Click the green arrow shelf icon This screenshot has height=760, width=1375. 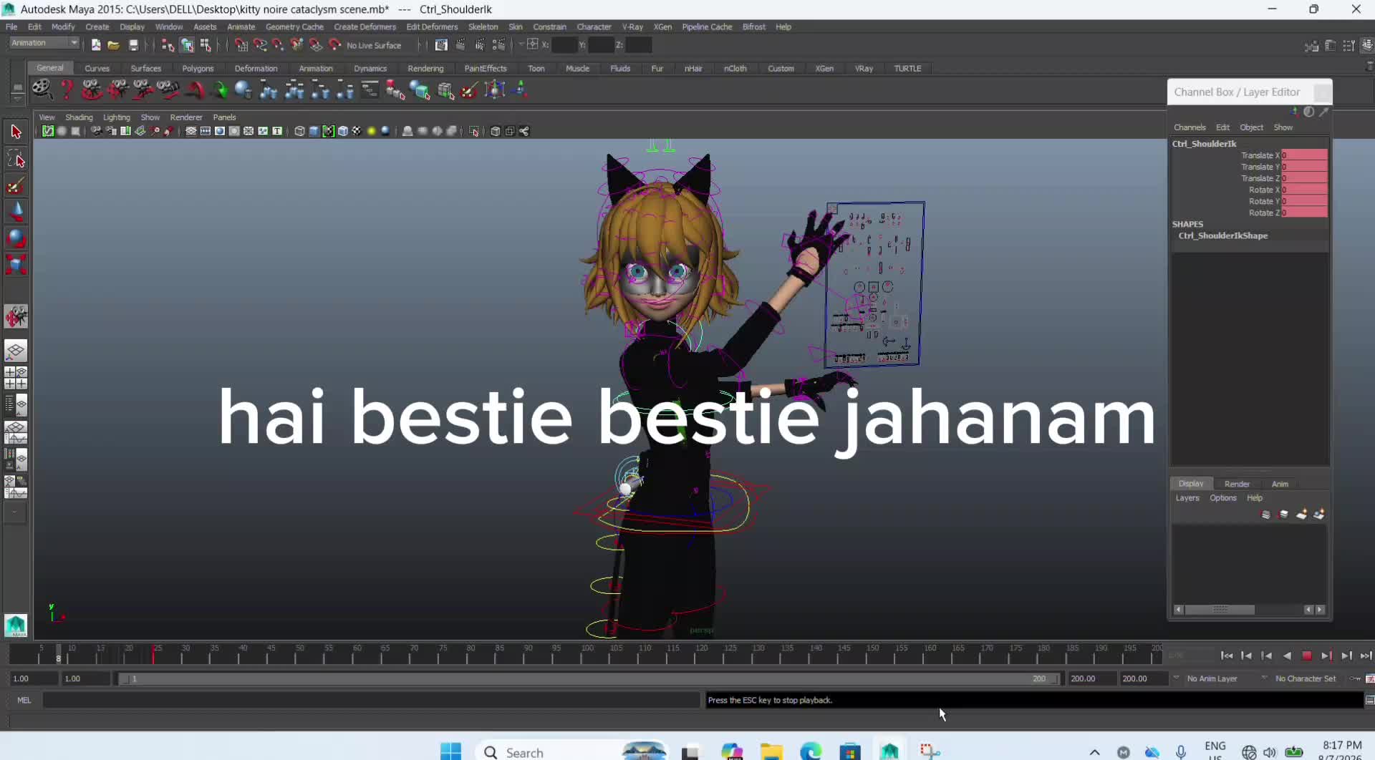221,89
